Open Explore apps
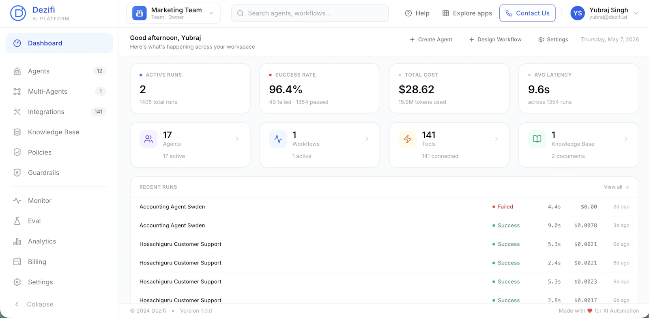Screen dimensions: 649x318 point(467,13)
